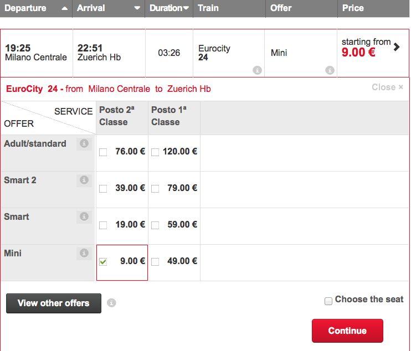Image resolution: width=411 pixels, height=351 pixels.
Task: Tick the 49.00 € Mini 1st class box
Action: click(155, 262)
